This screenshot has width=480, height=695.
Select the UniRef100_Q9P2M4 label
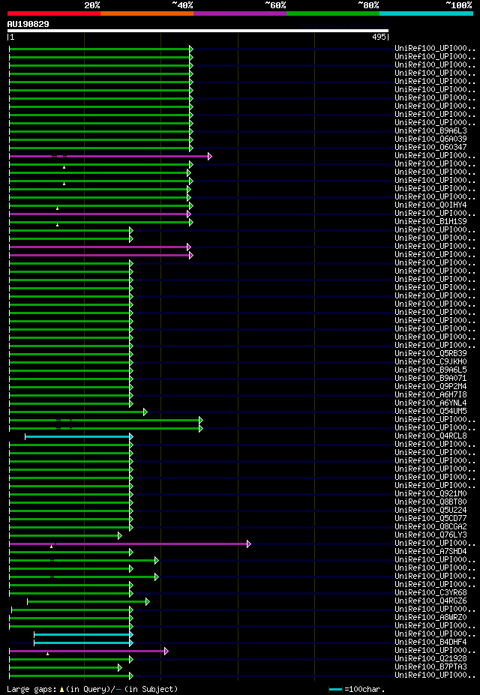point(430,387)
